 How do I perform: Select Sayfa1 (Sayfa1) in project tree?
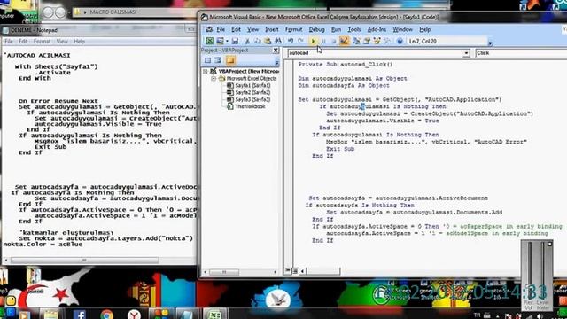pyautogui.click(x=249, y=85)
